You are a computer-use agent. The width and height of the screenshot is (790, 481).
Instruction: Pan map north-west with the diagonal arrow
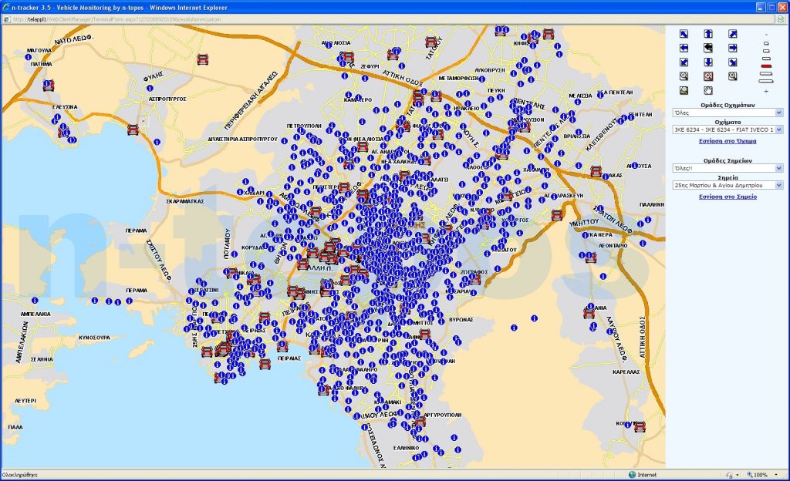coord(684,34)
